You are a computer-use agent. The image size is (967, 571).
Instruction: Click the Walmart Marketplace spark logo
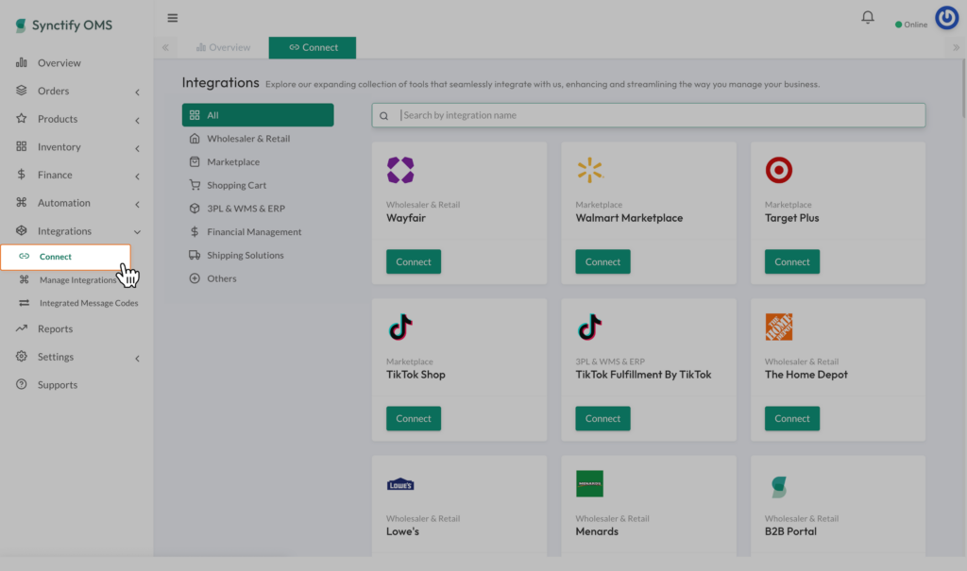589,170
